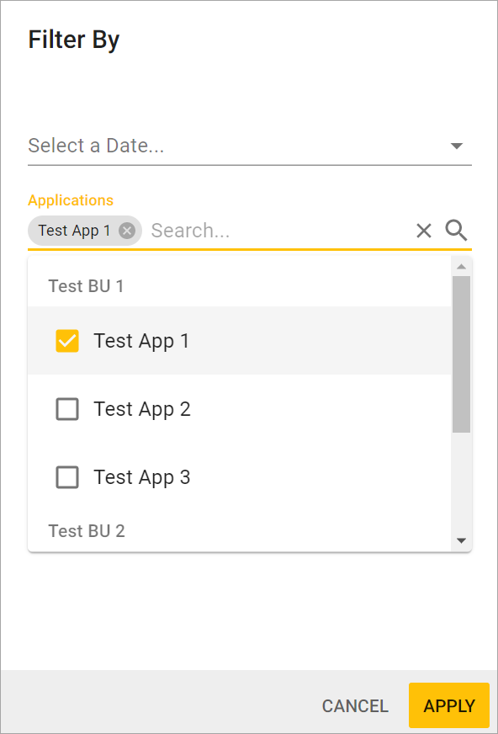The height and width of the screenshot is (734, 498).
Task: Click the Test App 1 chip label
Action: coord(74,231)
